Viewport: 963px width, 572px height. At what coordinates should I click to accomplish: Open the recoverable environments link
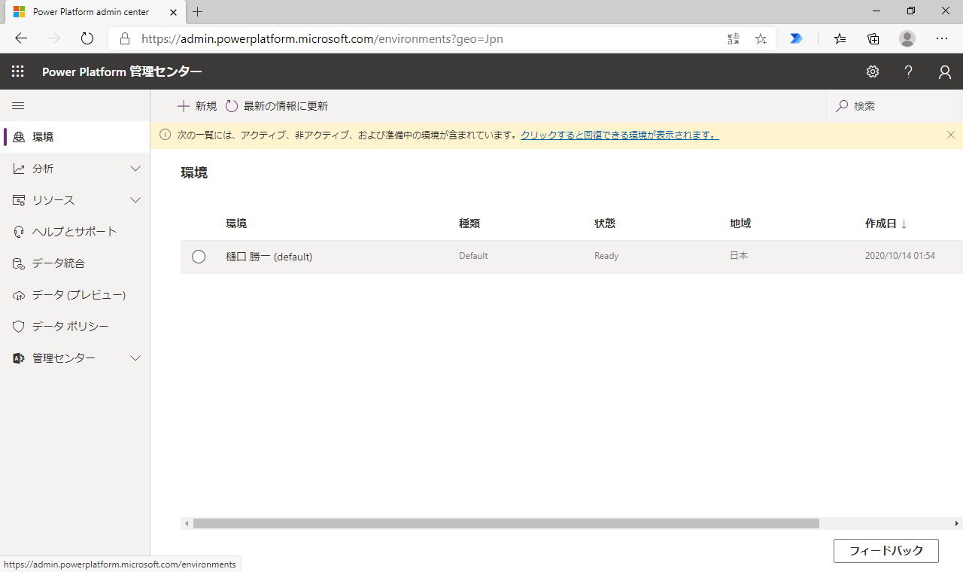point(620,135)
